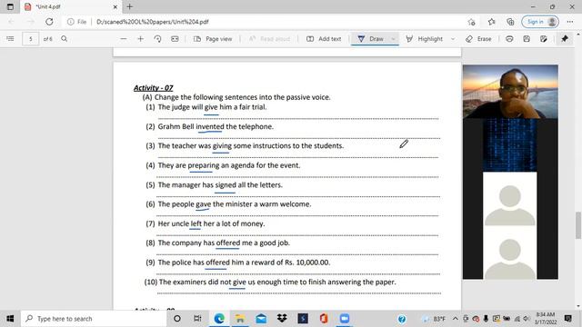Click the Activity - 07 heading
The height and width of the screenshot is (327, 582).
(x=154, y=88)
